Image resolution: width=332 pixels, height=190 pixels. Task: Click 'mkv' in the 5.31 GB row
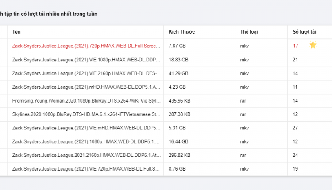click(x=244, y=128)
